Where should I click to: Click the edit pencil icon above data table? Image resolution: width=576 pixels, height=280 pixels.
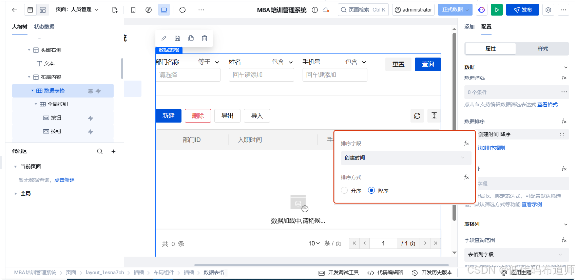point(164,38)
